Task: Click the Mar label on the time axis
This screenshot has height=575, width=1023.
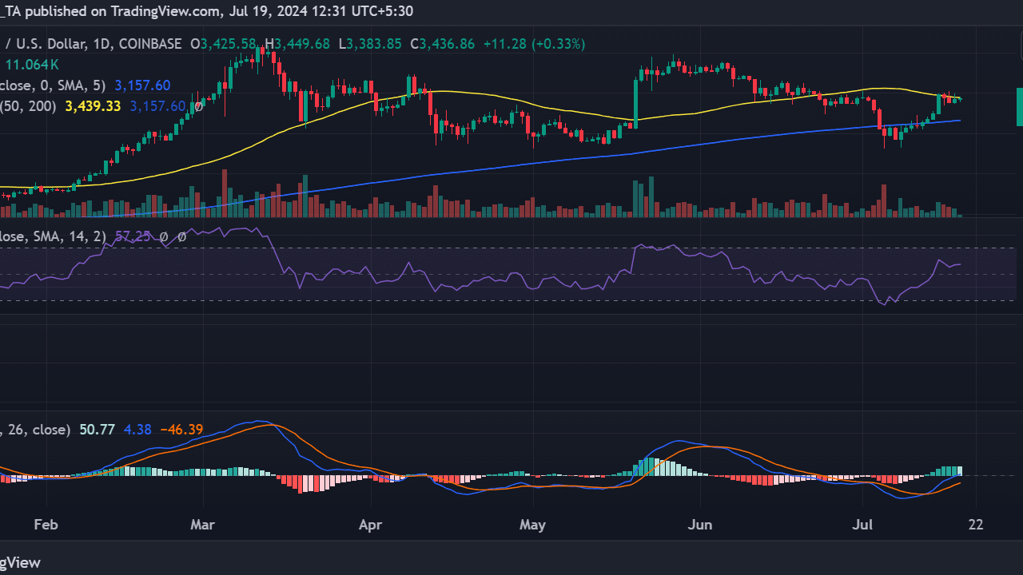Action: [x=203, y=525]
